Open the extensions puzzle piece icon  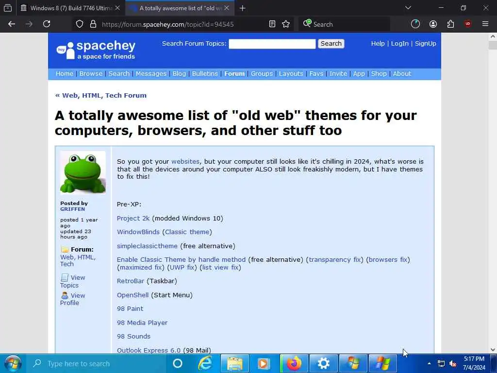click(x=450, y=24)
